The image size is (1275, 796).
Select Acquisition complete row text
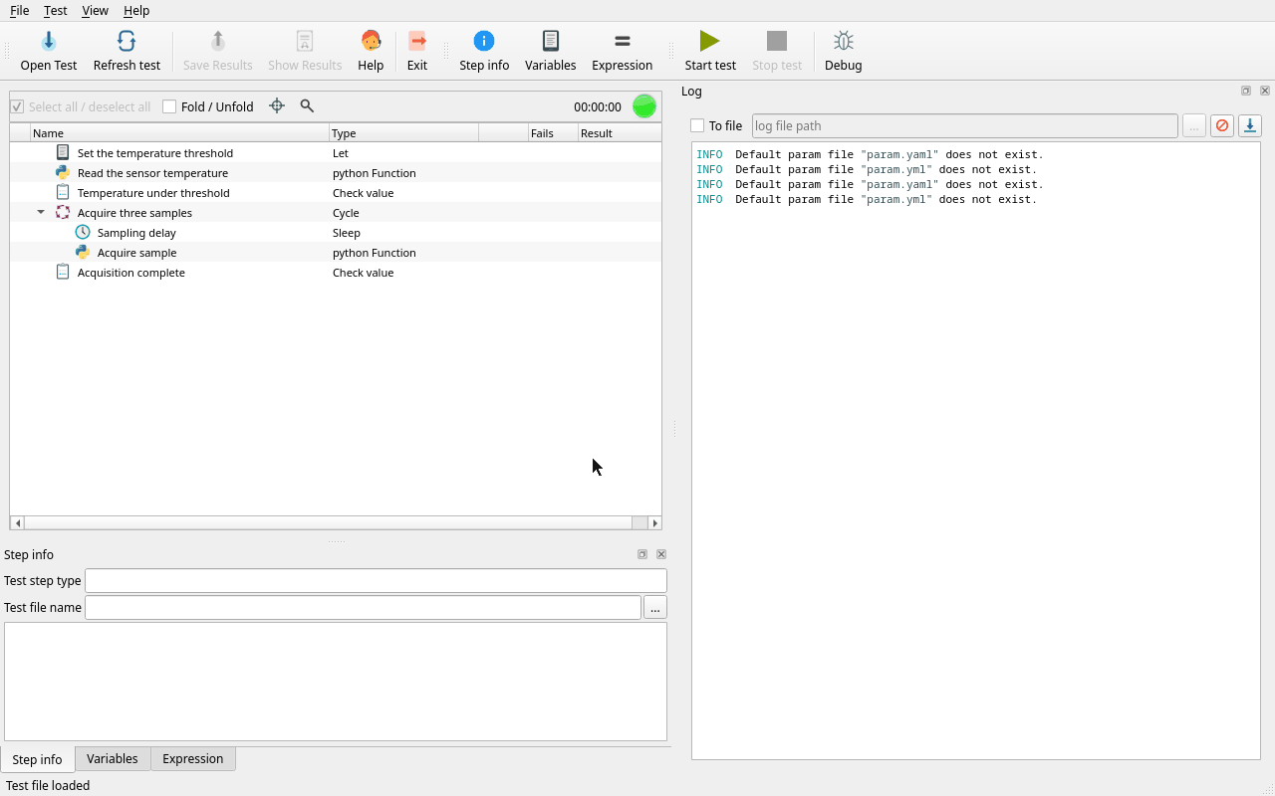[x=131, y=272]
